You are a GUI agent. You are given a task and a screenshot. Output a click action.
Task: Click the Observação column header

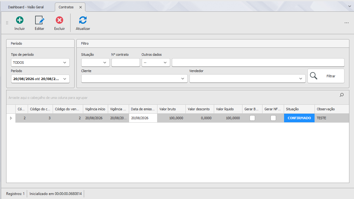(x=332, y=109)
